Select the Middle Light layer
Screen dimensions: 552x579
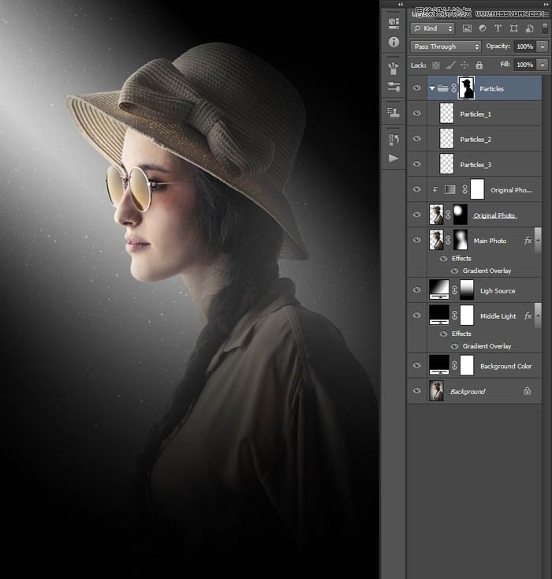coord(498,316)
